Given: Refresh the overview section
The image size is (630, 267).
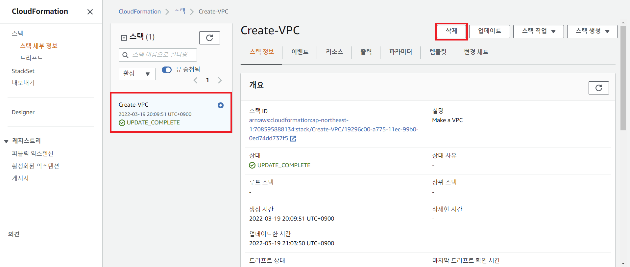Looking at the screenshot, I should (598, 88).
